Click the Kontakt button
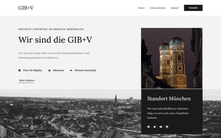Screen dimensions: 221x138 193,8
